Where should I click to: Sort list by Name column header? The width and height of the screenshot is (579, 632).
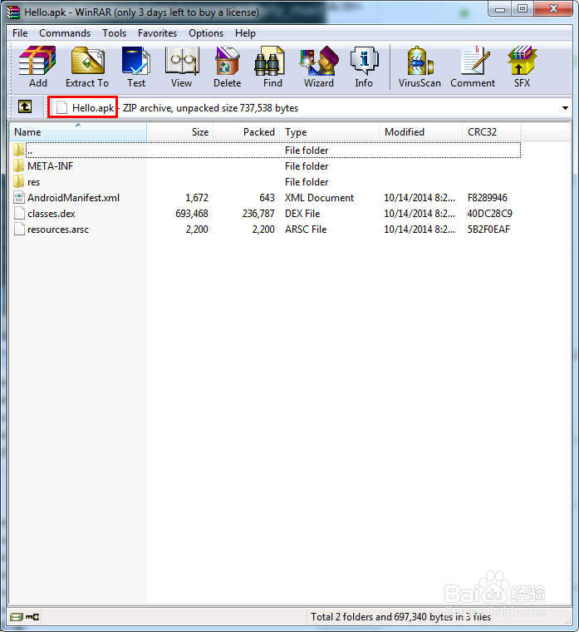pyautogui.click(x=78, y=131)
